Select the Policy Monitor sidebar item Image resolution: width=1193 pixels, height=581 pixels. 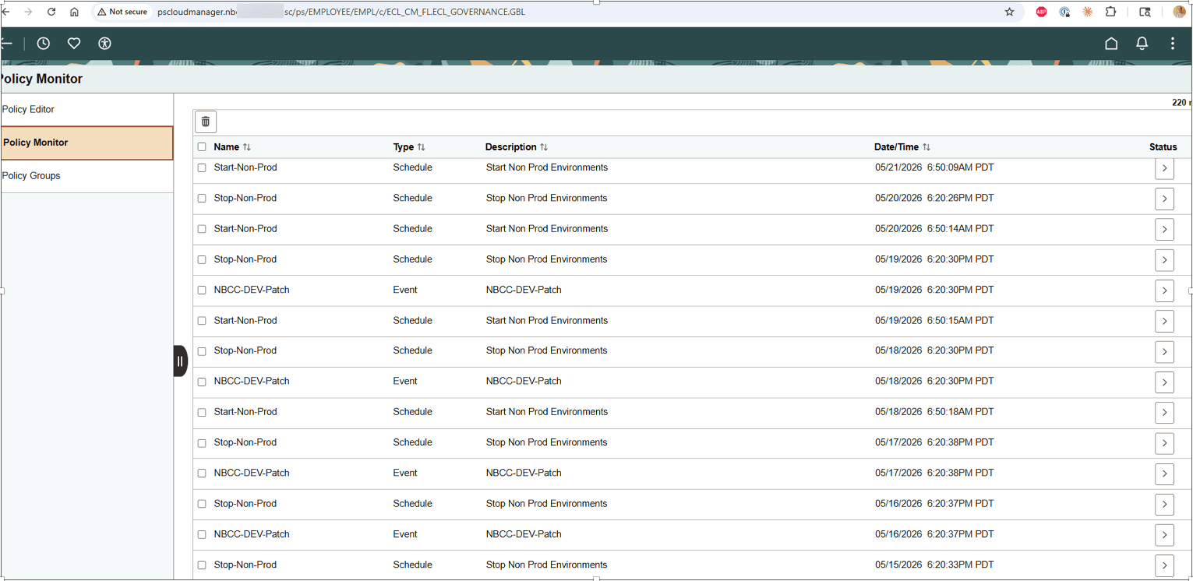pos(86,143)
